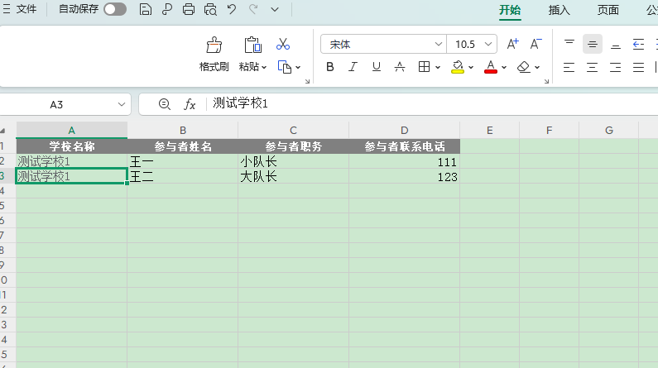Viewport: 658px width, 368px height.
Task: Select cell containing 大队长
Action: click(293, 176)
